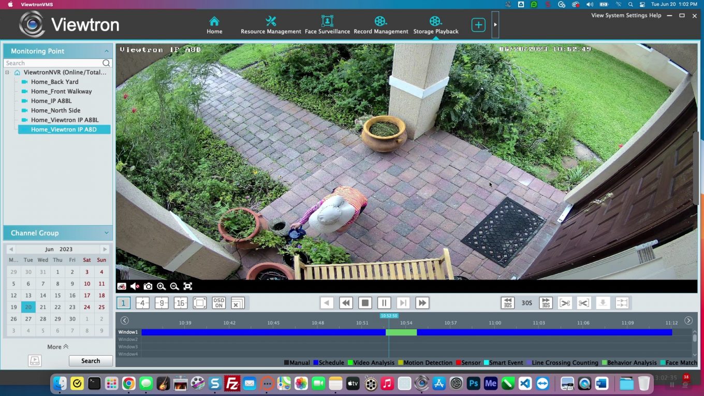Screen dimensions: 704x396
Task: Select the digital zoom out tool
Action: click(174, 286)
